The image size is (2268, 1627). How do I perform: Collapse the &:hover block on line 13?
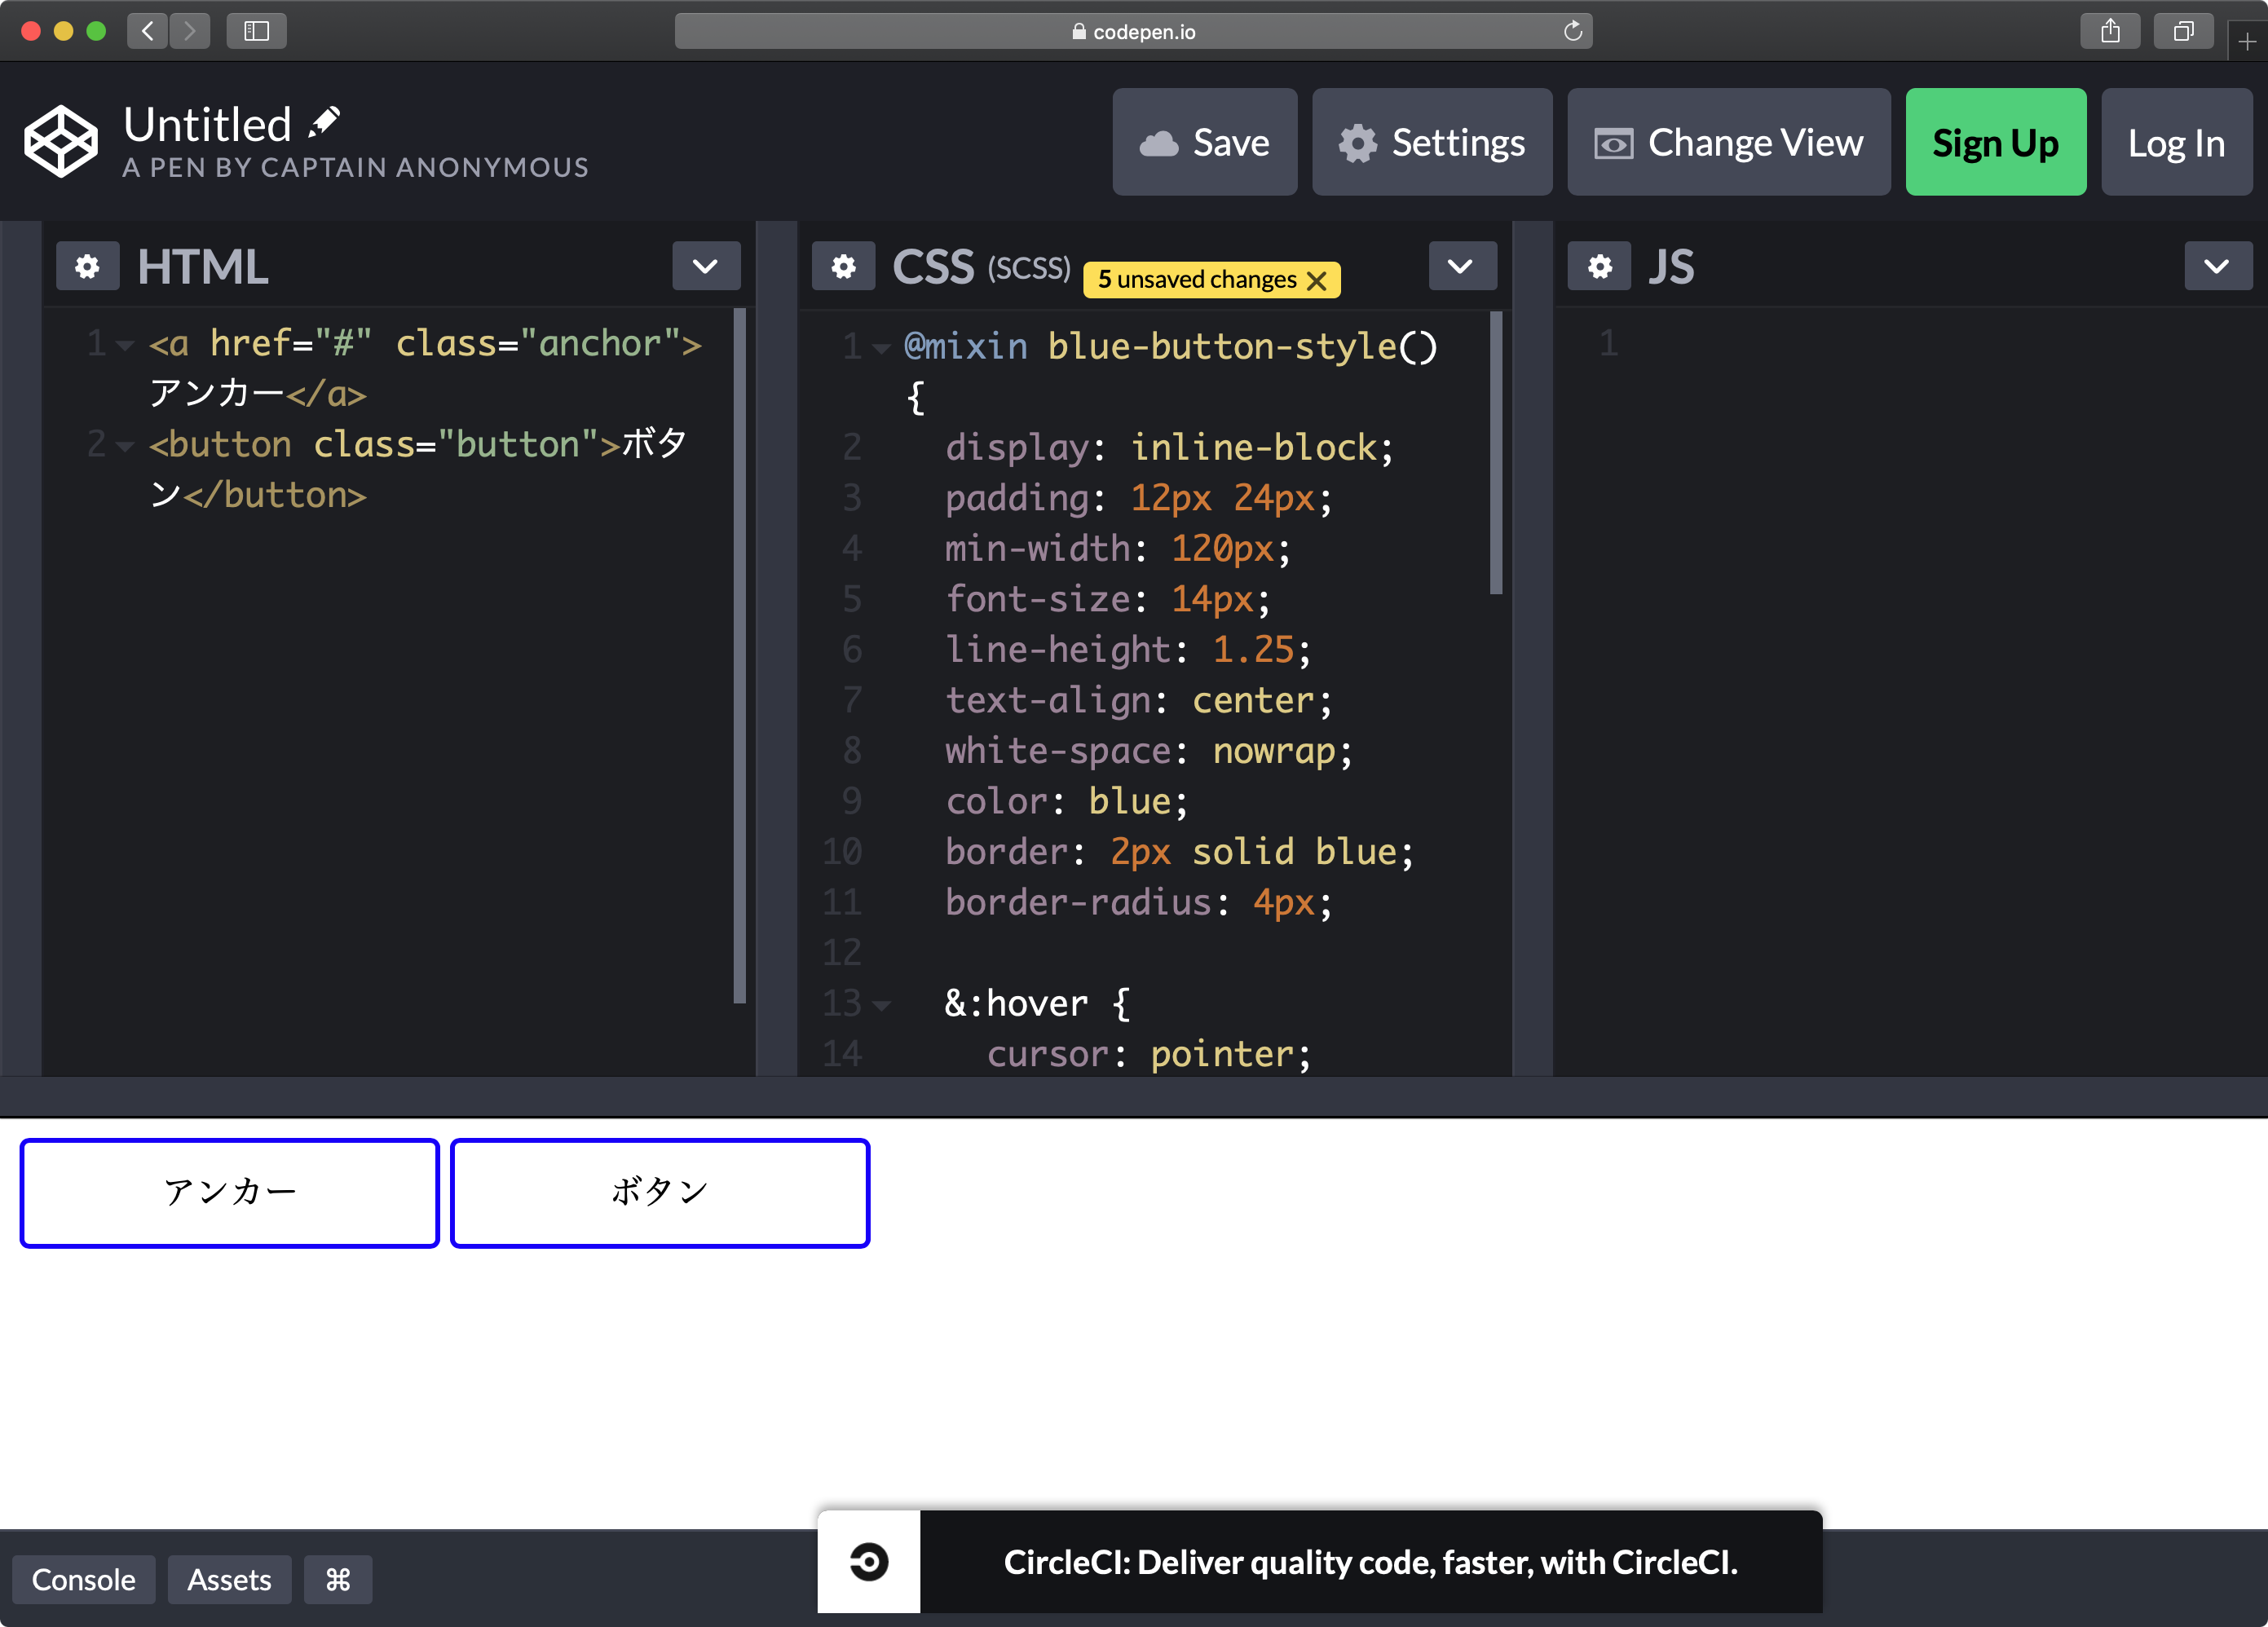tap(881, 1005)
